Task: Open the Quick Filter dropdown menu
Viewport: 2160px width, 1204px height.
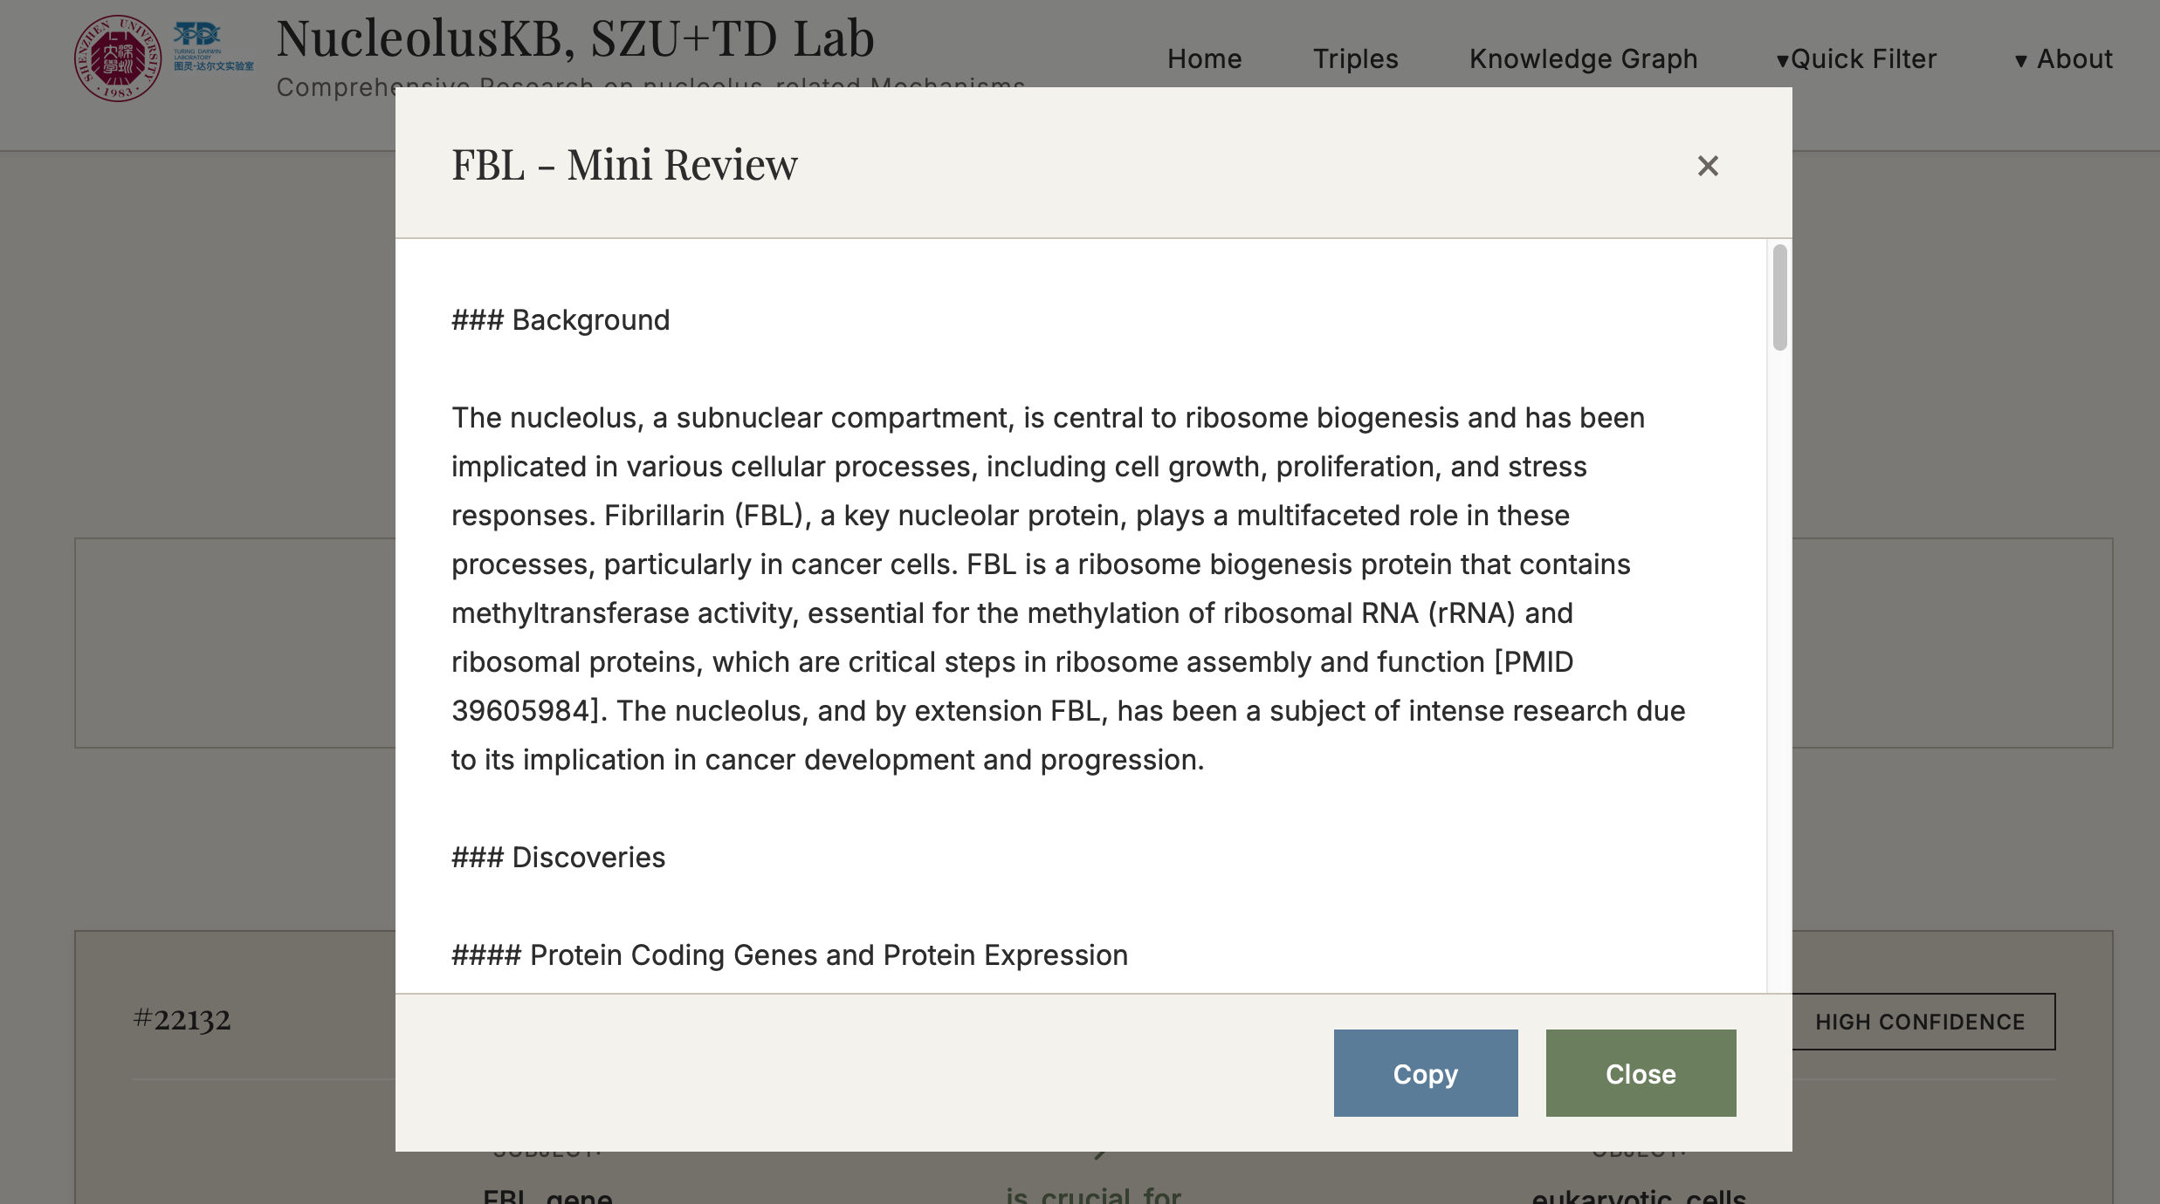Action: pos(1857,59)
